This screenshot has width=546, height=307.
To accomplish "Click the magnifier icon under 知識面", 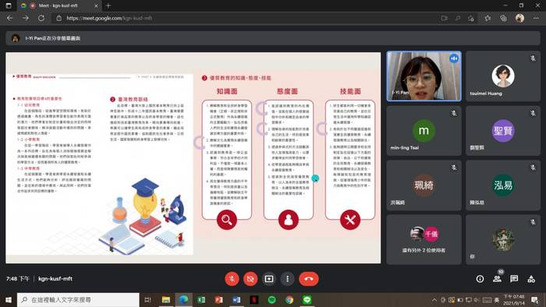I will tap(227, 220).
